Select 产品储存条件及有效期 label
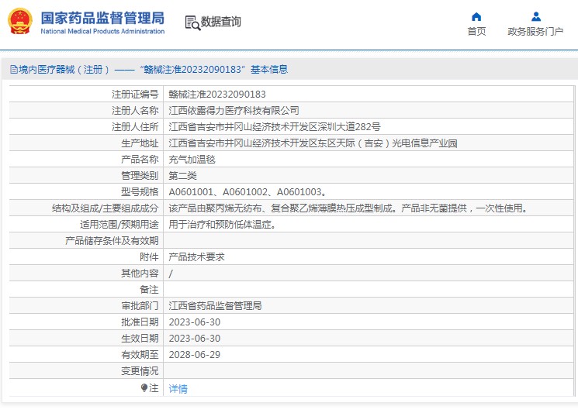This screenshot has height=413, width=578. click(x=112, y=241)
